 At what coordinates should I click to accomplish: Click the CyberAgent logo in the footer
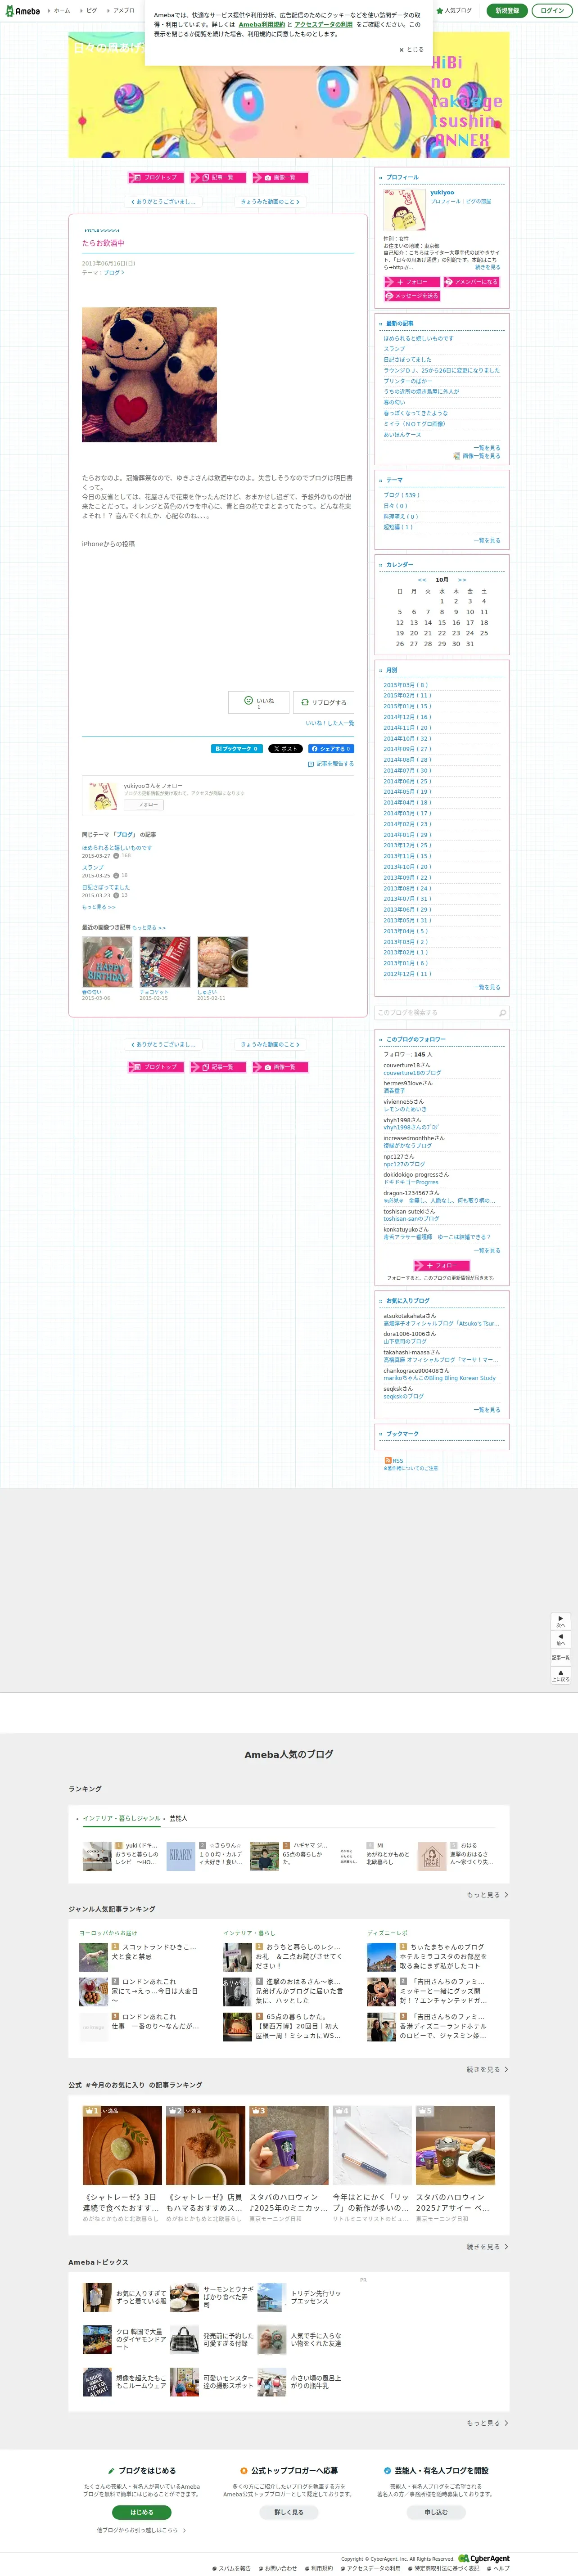tap(484, 2559)
